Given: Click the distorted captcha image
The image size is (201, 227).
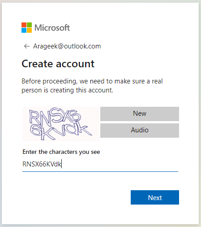Looking at the screenshot, I should click(61, 124).
